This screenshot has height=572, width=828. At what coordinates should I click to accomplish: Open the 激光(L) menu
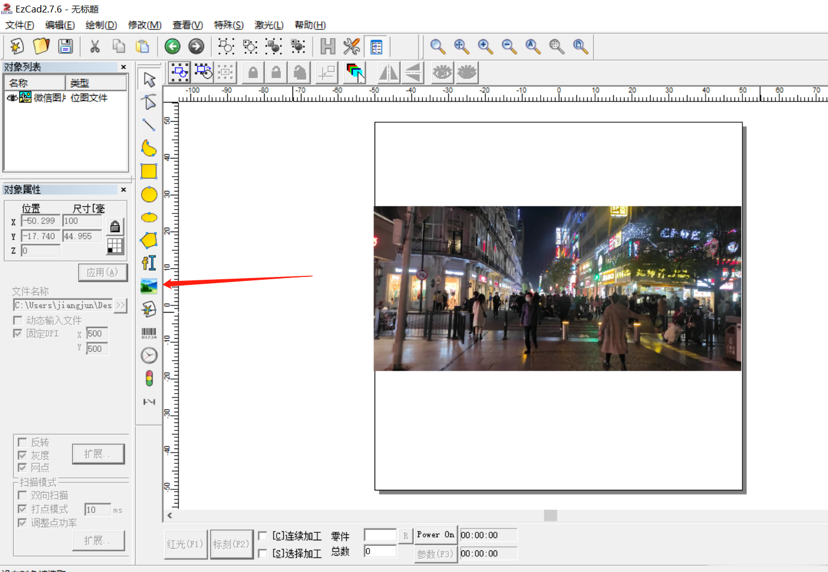(x=269, y=25)
